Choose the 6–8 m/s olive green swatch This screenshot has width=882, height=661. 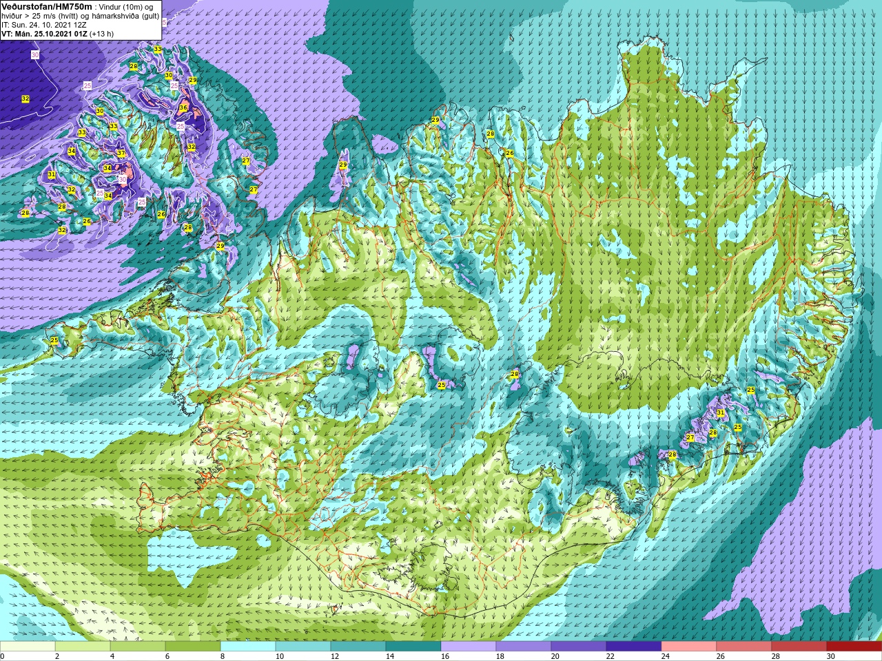[193, 647]
